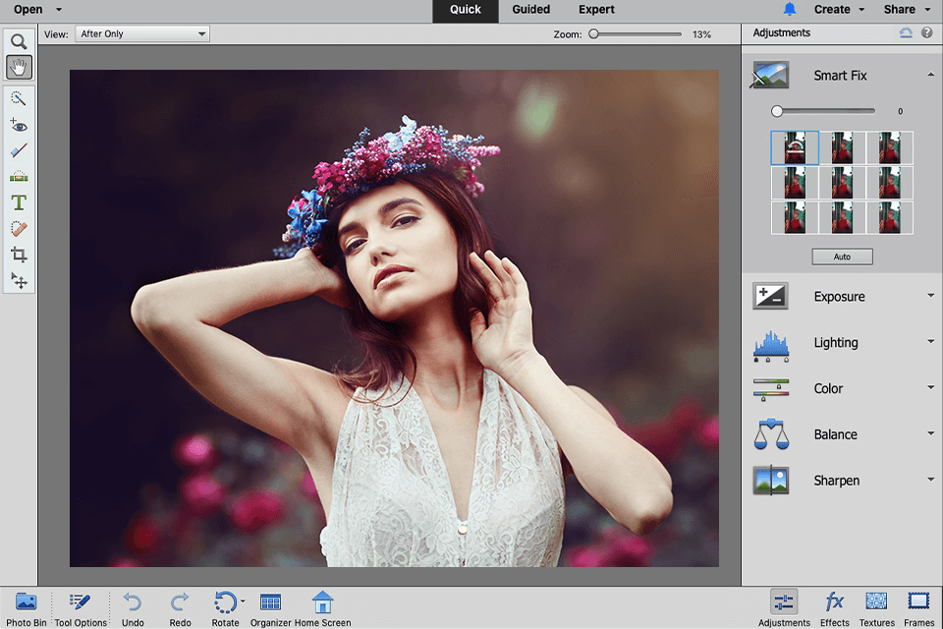The width and height of the screenshot is (943, 629).
Task: Switch to Expert mode tab
Action: tap(596, 10)
